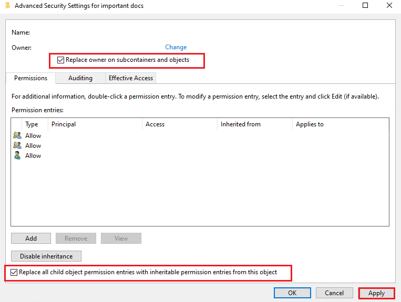Select the third Allow permission entry text
The height and width of the screenshot is (302, 401).
pos(33,156)
